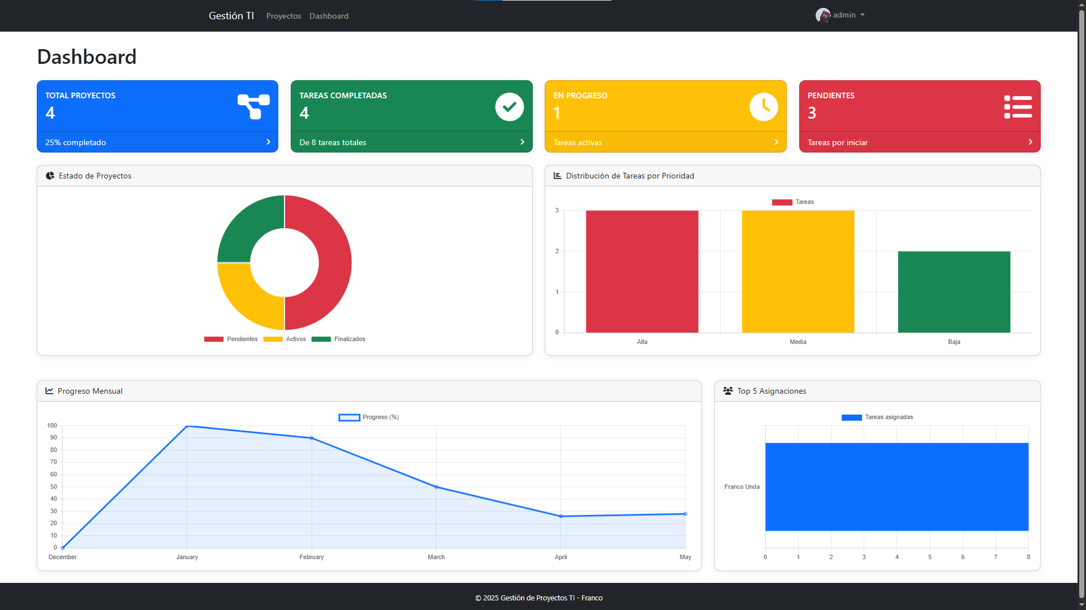Image resolution: width=1086 pixels, height=610 pixels.
Task: Click the March data point on progress line
Action: [x=436, y=487]
